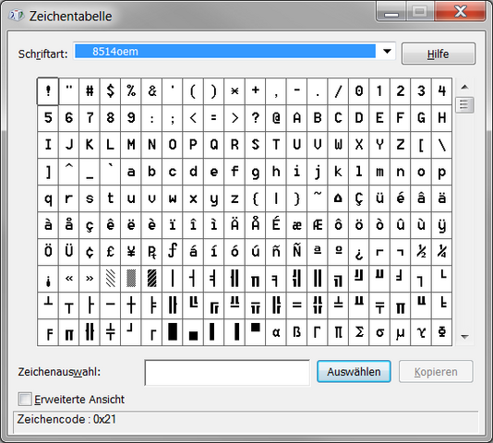The image size is (493, 443).
Task: Select the lowercase letter g
Action: [256, 172]
